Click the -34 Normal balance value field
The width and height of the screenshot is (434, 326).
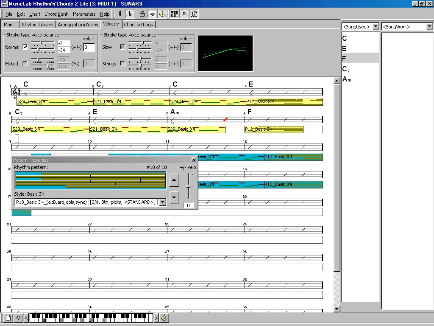pos(64,50)
